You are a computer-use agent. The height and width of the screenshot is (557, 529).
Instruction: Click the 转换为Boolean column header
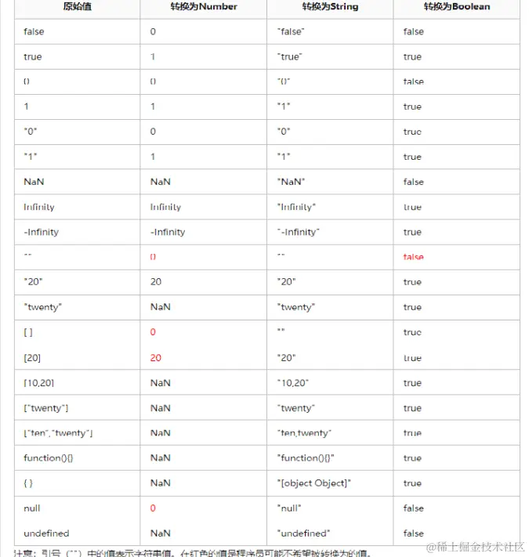point(457,6)
